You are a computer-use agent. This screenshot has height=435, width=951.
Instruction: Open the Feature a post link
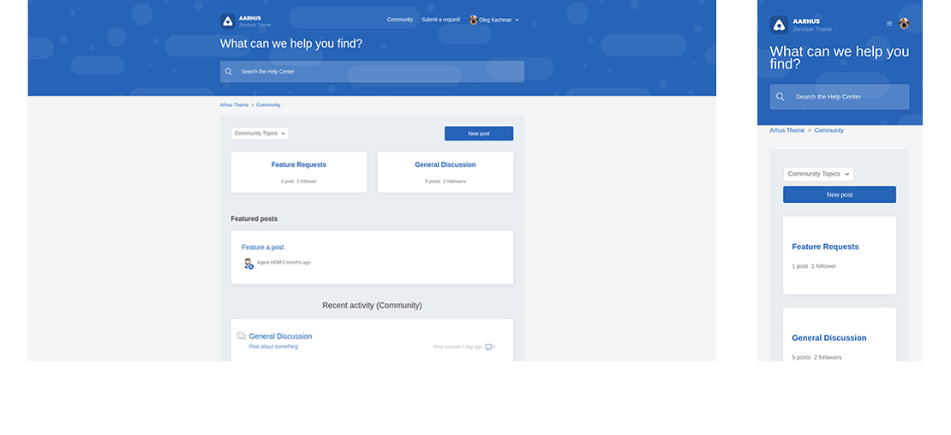point(262,247)
